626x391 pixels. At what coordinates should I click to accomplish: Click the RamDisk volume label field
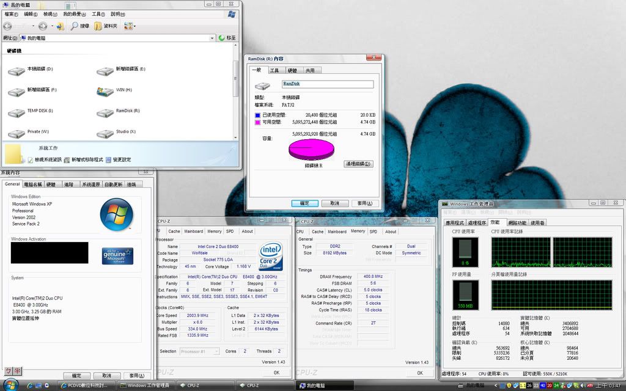(x=328, y=84)
